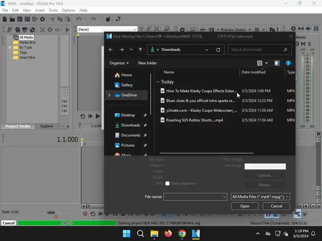
Task: Click the Overlays grid icon in preview toolbar
Action: tap(257, 30)
